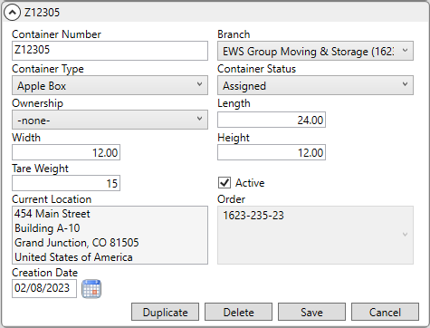Click the Tare Weight field with 15
This screenshot has width=430, height=328.
[x=66, y=183]
